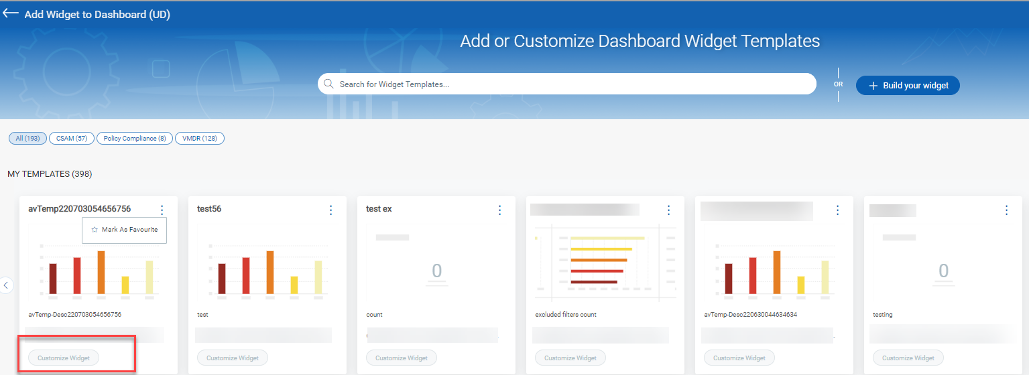Click Customize Widget on the avTemp-Desc220630044634634 card
Image resolution: width=1029 pixels, height=375 pixels.
739,358
